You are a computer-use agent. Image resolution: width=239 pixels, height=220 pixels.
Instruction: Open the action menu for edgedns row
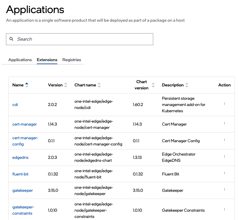point(224,156)
